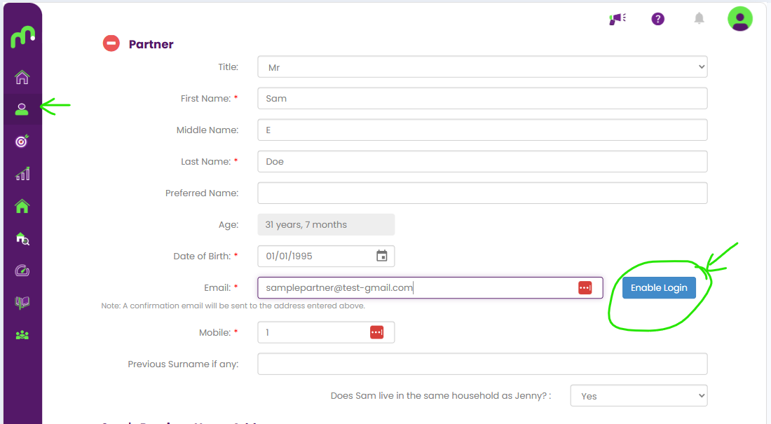Open the open book sidebar icon
Viewport: 771px width, 424px height.
tap(22, 303)
